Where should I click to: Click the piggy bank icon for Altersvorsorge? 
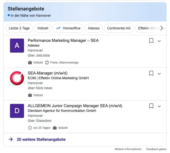click(47, 63)
